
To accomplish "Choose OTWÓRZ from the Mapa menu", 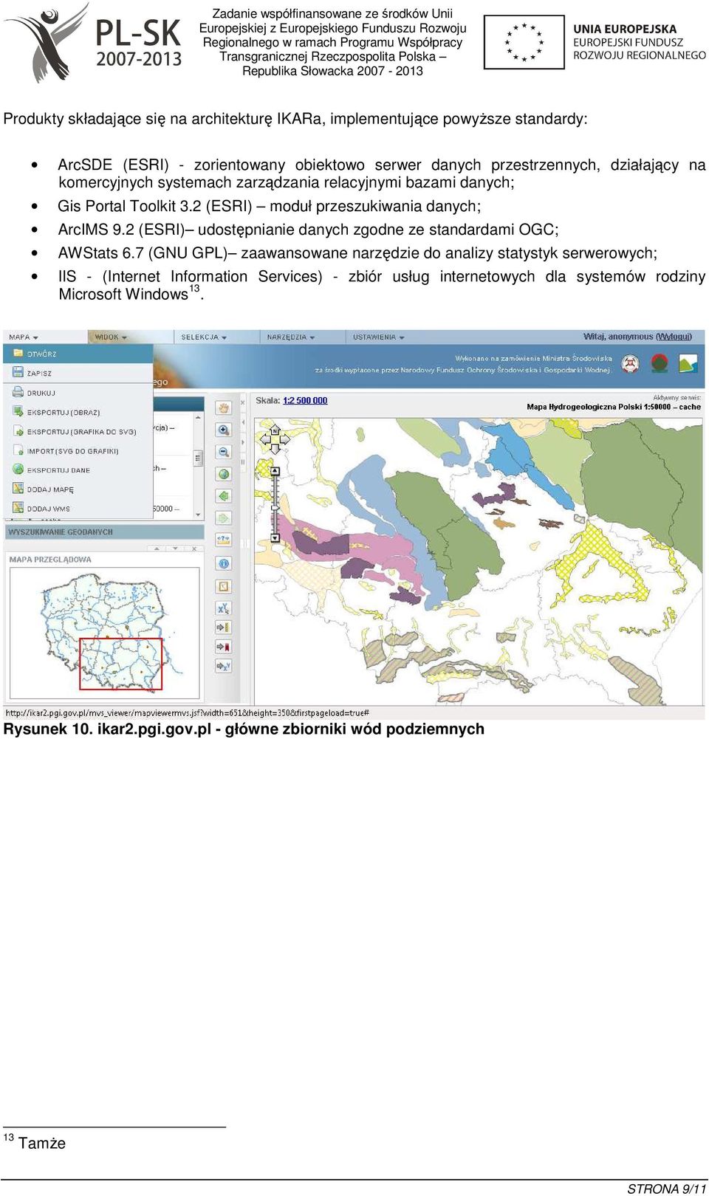I will point(78,354).
